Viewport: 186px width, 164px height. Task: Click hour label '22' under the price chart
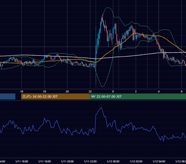[x=90, y=92]
